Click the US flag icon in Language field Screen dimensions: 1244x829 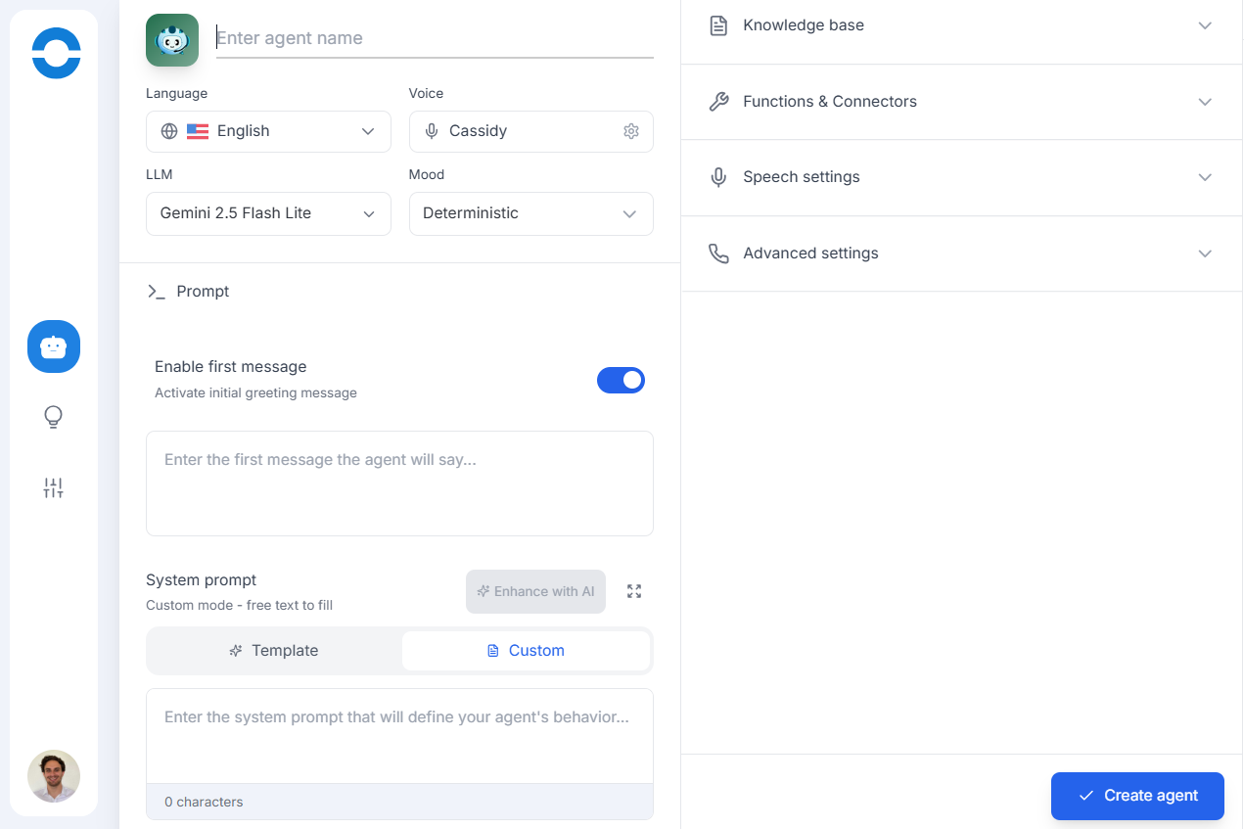point(198,131)
